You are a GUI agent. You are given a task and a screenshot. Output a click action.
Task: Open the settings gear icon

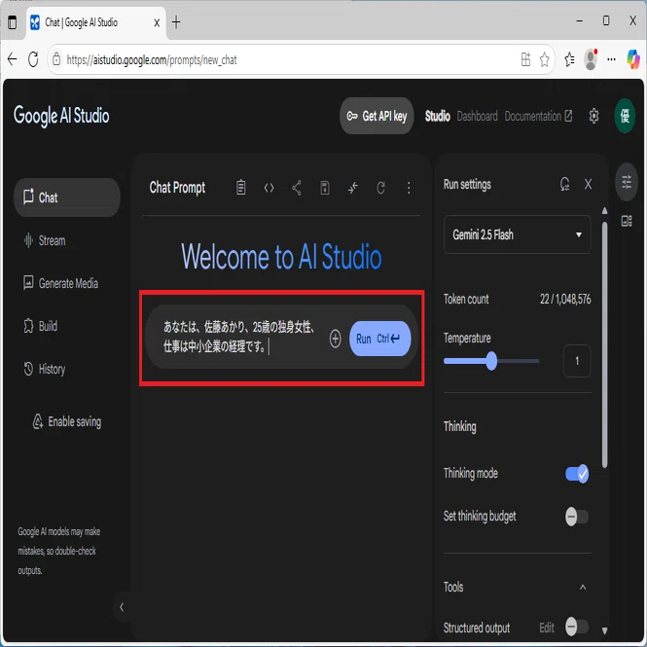593,116
